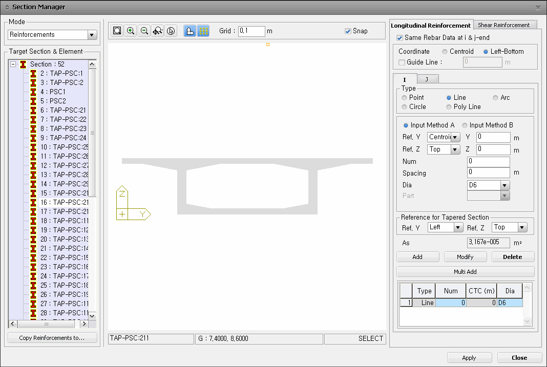The width and height of the screenshot is (547, 367).
Task: Select tree item 14 : TAP-PSC:29
Action: pyautogui.click(x=64, y=184)
